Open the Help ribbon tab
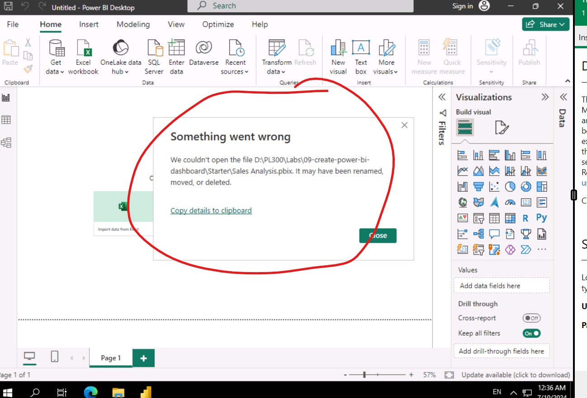587x398 pixels. pyautogui.click(x=260, y=24)
